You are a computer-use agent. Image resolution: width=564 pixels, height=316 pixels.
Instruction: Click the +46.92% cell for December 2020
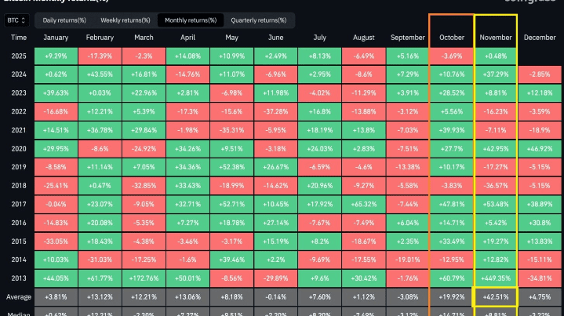click(x=540, y=149)
